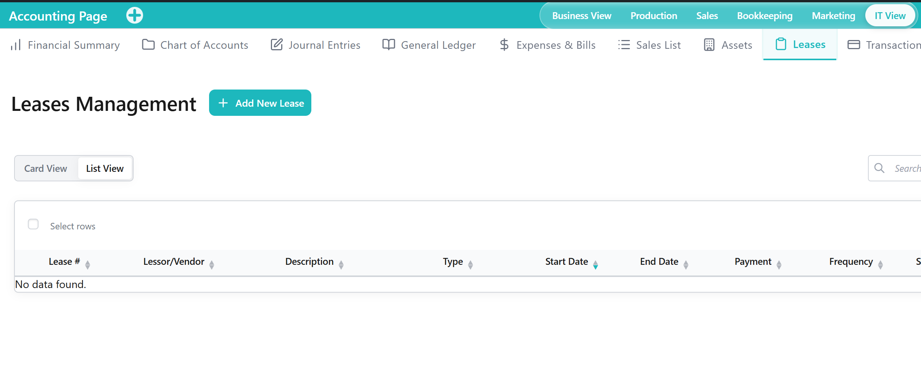Open the Sales view tab
This screenshot has height=373, width=921.
tap(707, 16)
